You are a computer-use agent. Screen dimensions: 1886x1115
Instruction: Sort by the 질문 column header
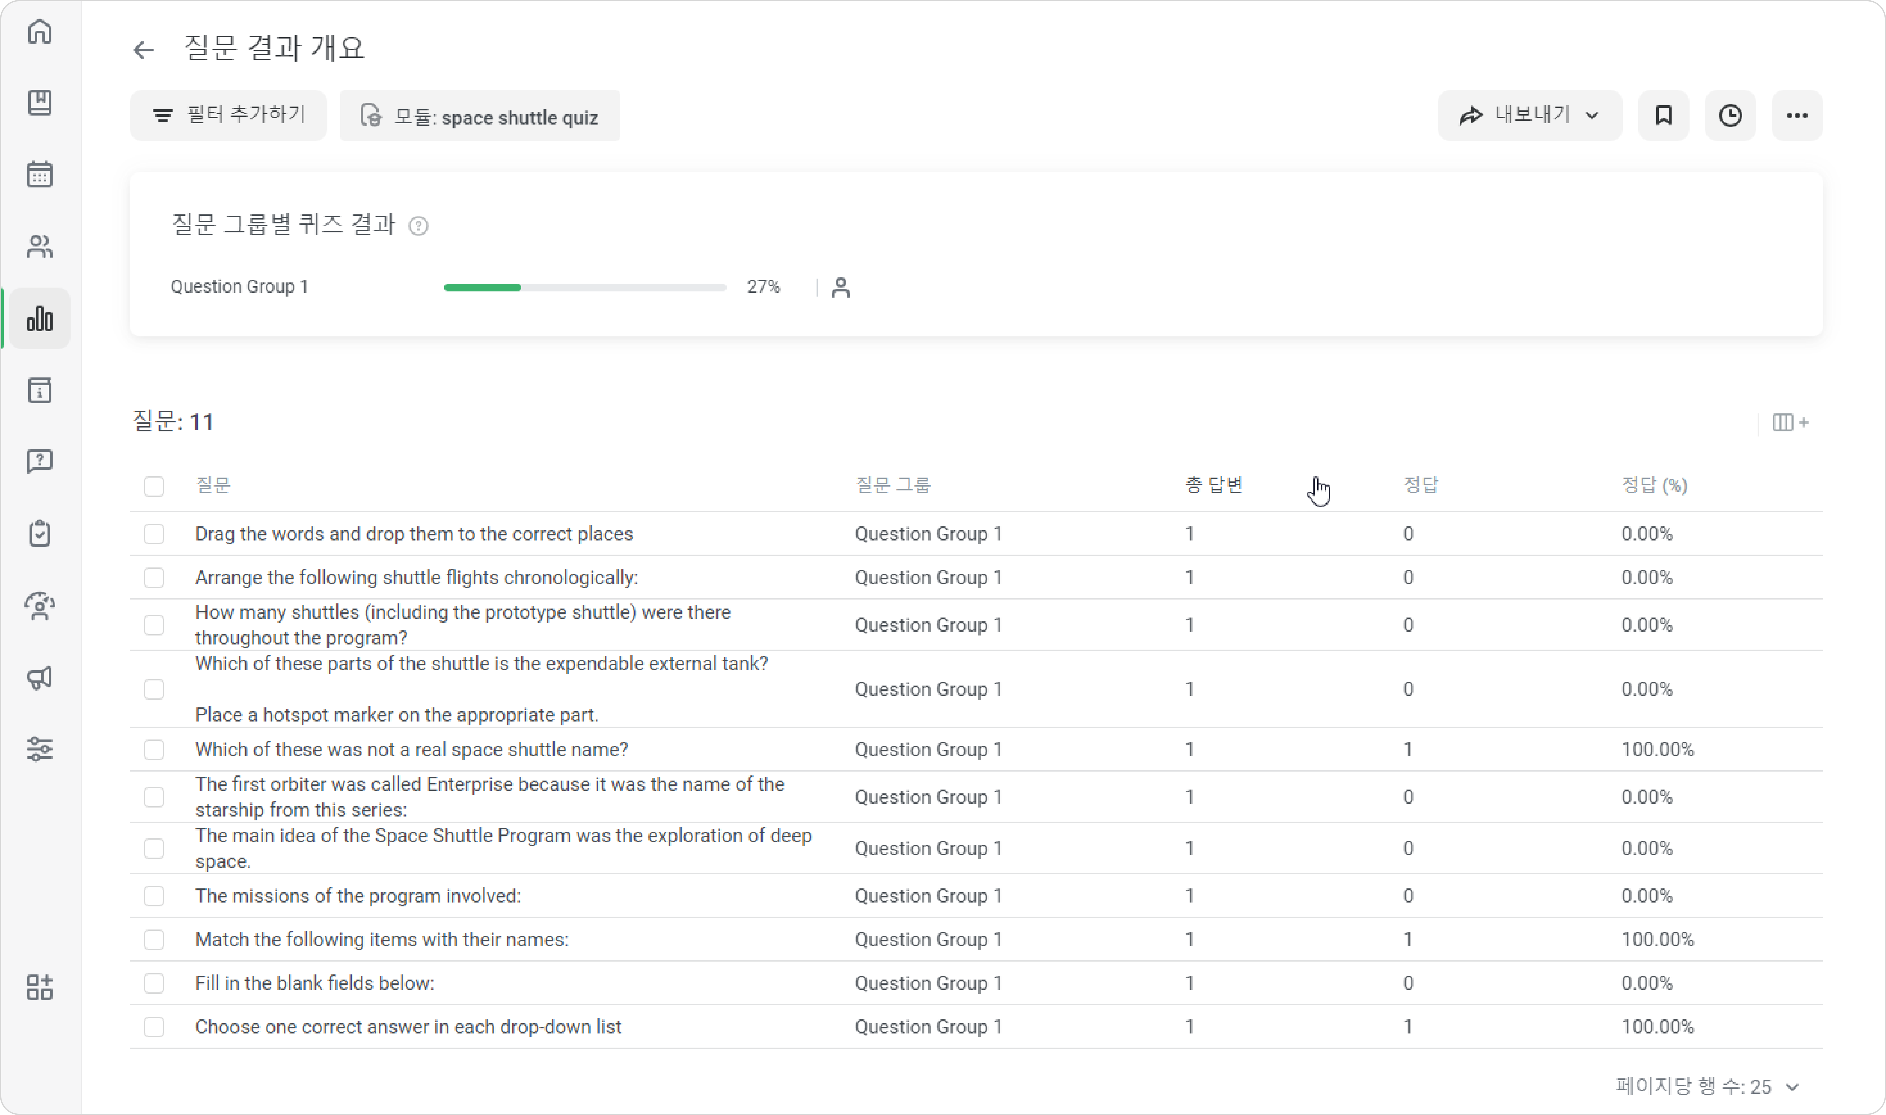pos(213,485)
